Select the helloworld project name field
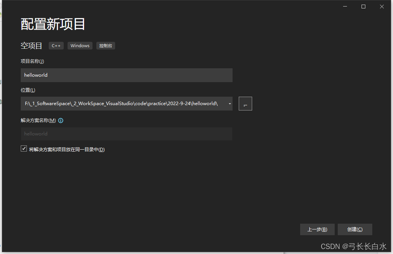393x254 pixels. point(127,75)
